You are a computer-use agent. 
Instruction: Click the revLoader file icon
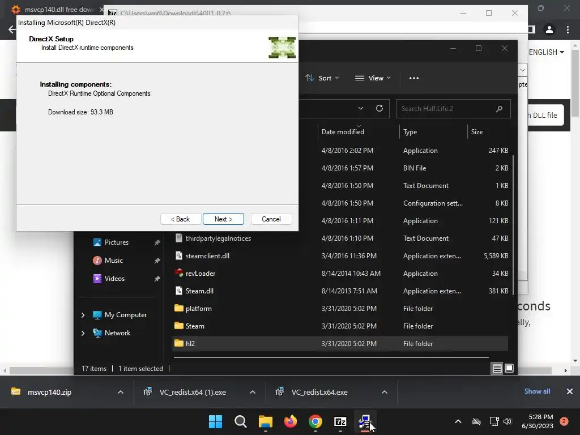(178, 273)
